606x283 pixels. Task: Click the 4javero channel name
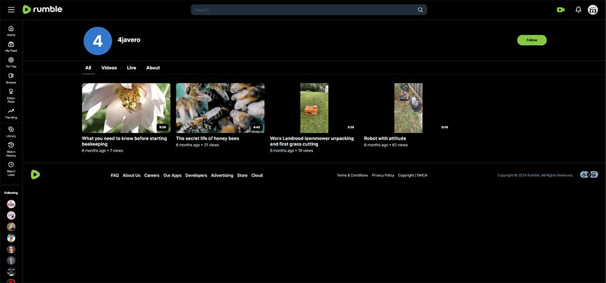click(x=129, y=40)
